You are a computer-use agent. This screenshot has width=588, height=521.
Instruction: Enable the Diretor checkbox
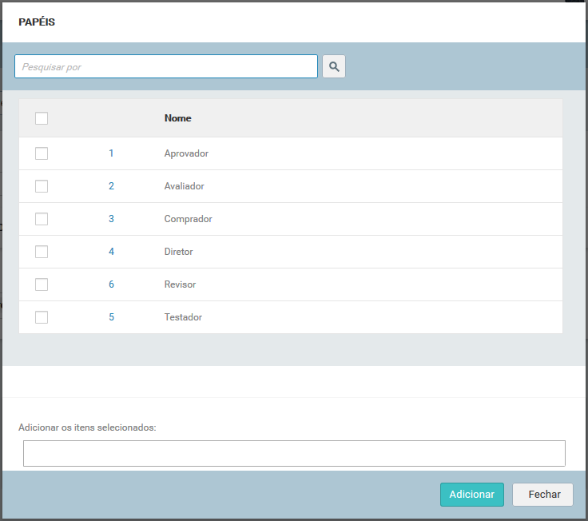pyautogui.click(x=42, y=252)
